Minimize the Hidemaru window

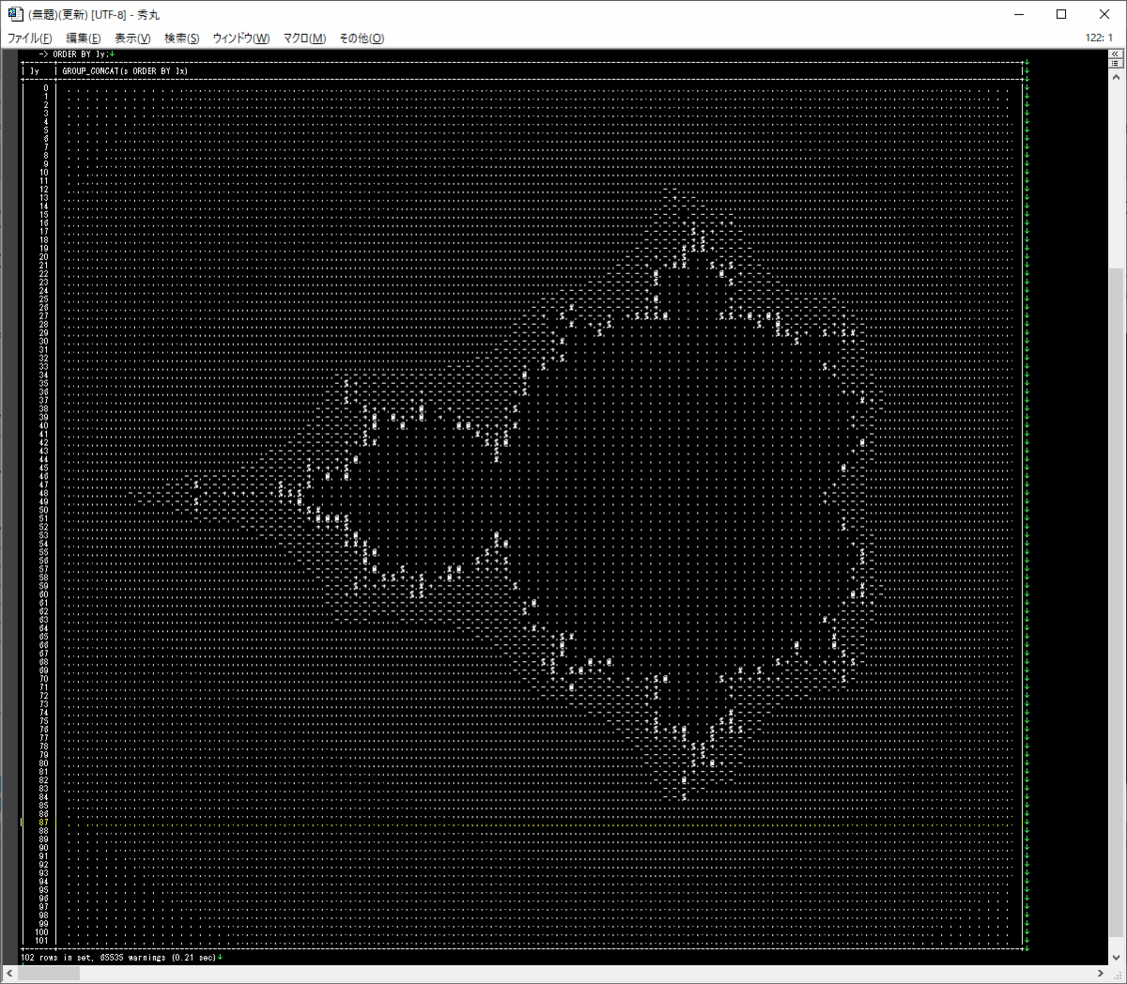click(1019, 14)
